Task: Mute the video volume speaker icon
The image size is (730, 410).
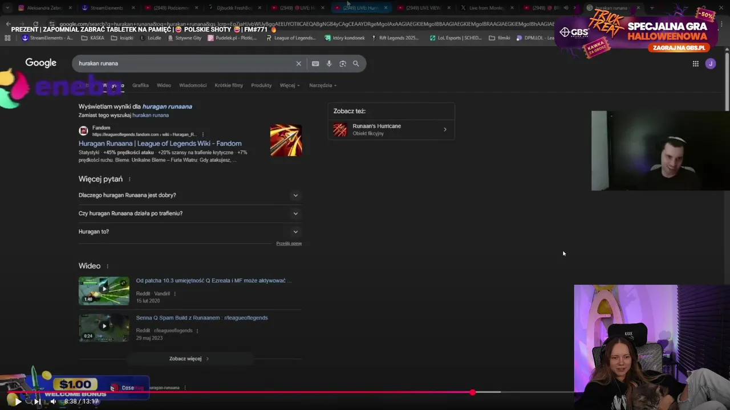Action: (x=53, y=401)
